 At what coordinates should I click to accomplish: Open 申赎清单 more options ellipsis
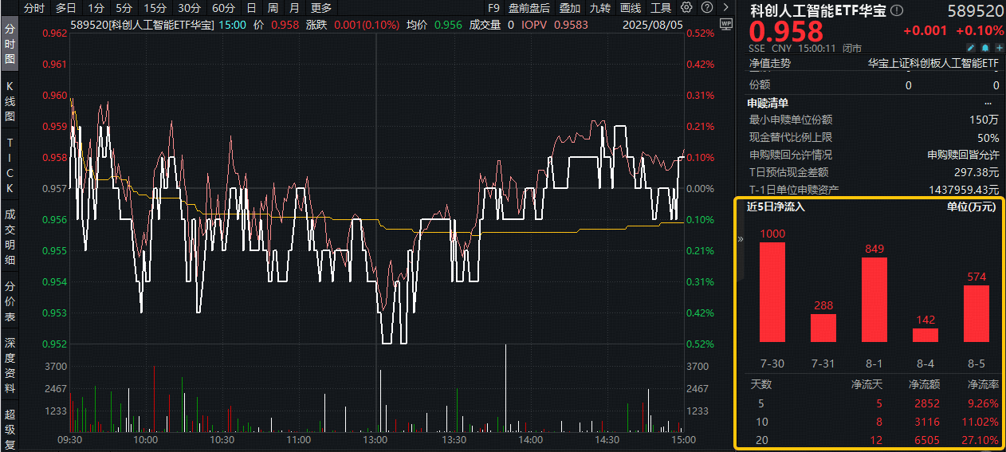coord(988,103)
